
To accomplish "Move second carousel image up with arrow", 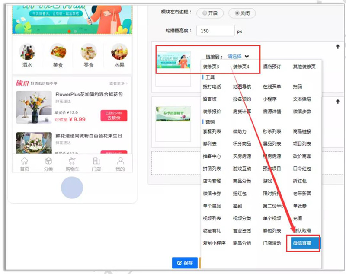I will 338,102.
